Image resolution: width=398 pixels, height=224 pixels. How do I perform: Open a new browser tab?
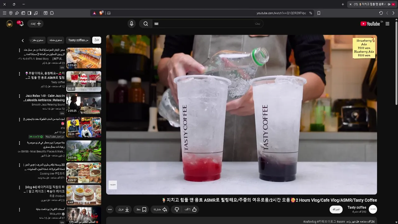tap(343, 4)
